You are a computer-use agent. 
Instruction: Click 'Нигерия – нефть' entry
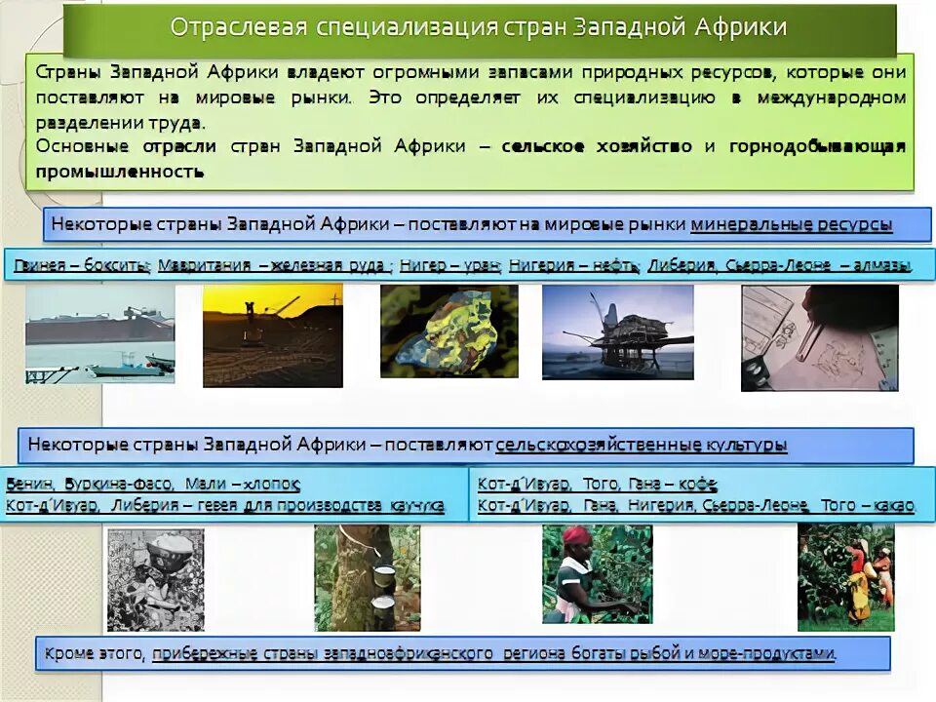[x=574, y=265]
